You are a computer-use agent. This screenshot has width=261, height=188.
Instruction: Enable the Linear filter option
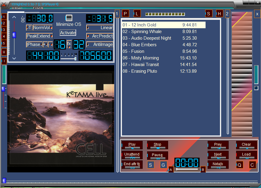click(x=100, y=28)
